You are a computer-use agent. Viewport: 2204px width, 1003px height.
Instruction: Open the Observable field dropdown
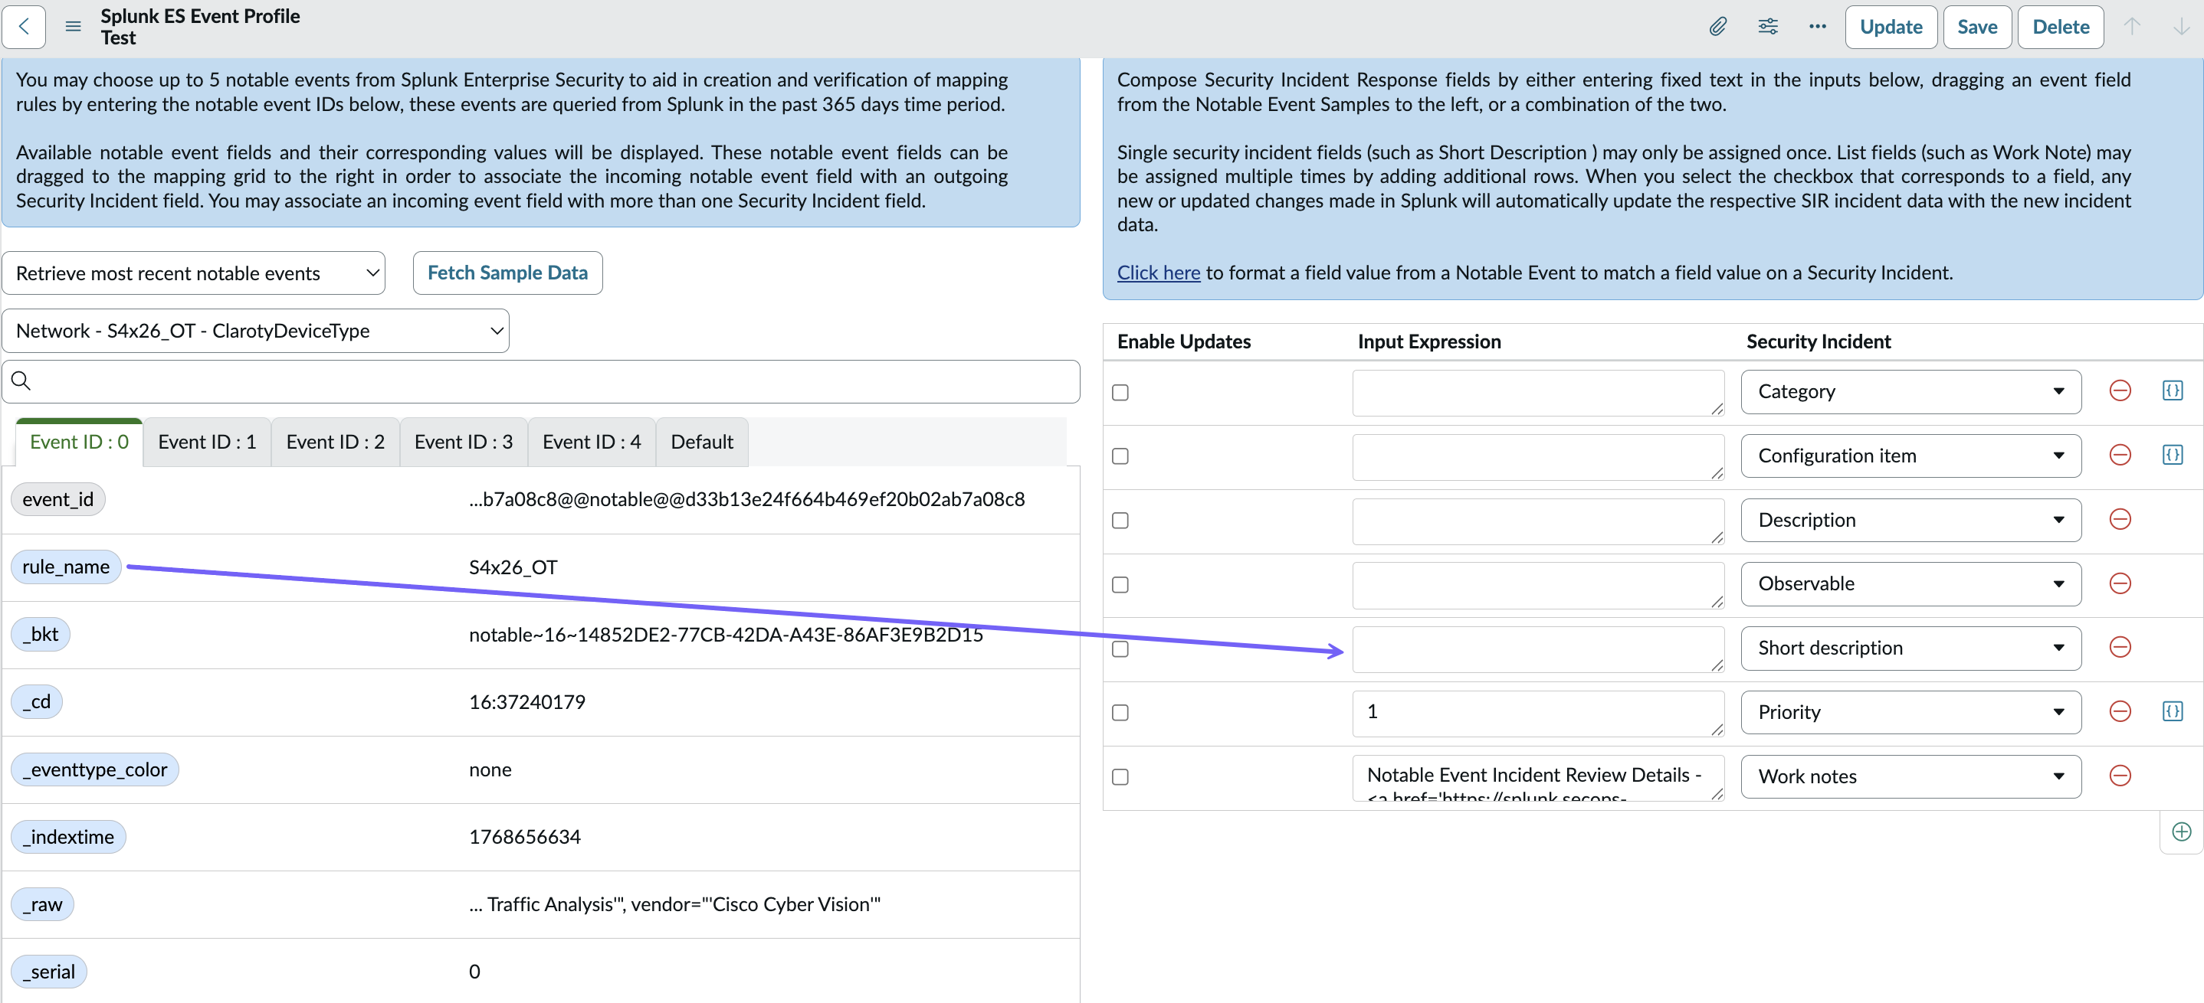coord(1910,584)
